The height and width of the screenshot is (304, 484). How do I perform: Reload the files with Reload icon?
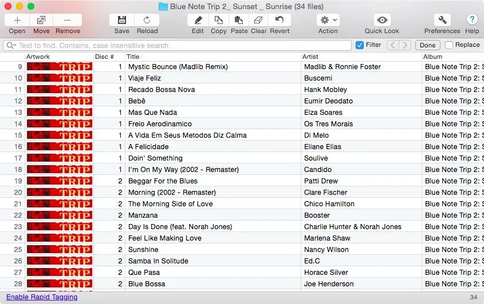tap(147, 21)
